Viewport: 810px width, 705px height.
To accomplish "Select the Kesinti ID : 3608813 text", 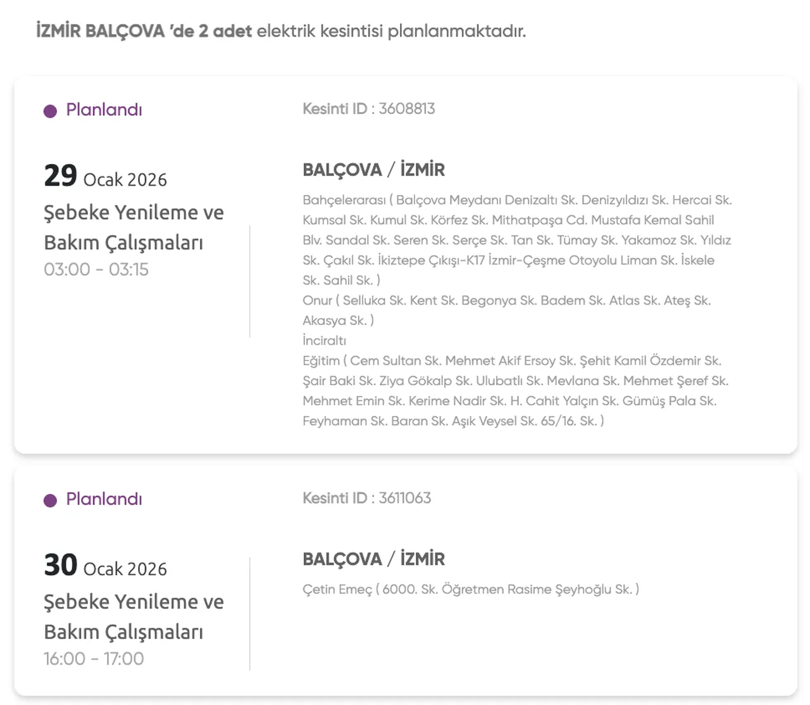I will tap(368, 109).
